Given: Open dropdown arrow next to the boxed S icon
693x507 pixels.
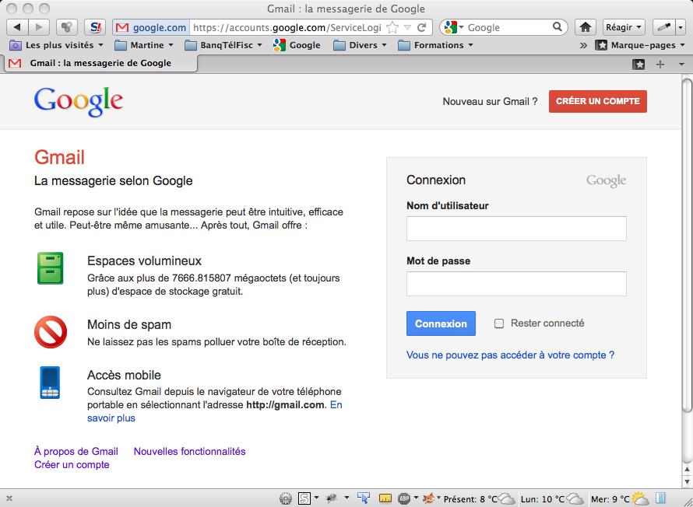Looking at the screenshot, I should (x=316, y=498).
